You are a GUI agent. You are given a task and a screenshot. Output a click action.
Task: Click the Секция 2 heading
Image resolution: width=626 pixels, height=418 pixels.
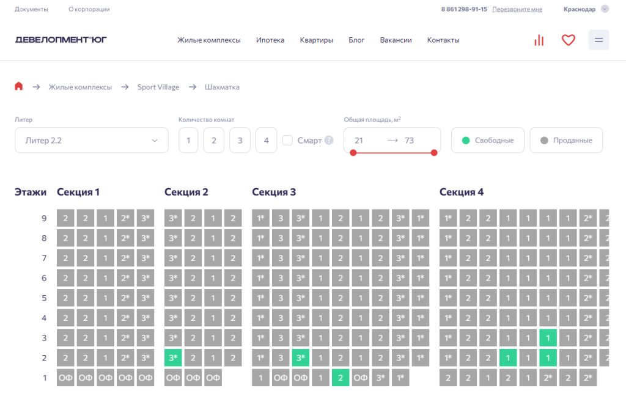pos(186,192)
